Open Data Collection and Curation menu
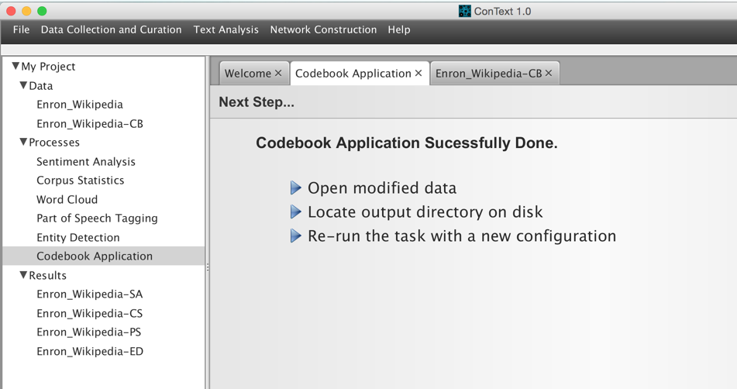Screen dimensions: 737x389 (111, 29)
